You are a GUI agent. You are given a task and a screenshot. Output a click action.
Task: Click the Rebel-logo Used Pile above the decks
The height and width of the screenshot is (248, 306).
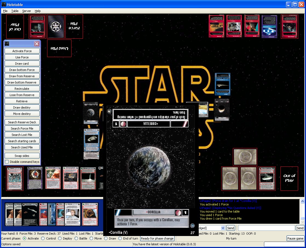click(x=245, y=157)
